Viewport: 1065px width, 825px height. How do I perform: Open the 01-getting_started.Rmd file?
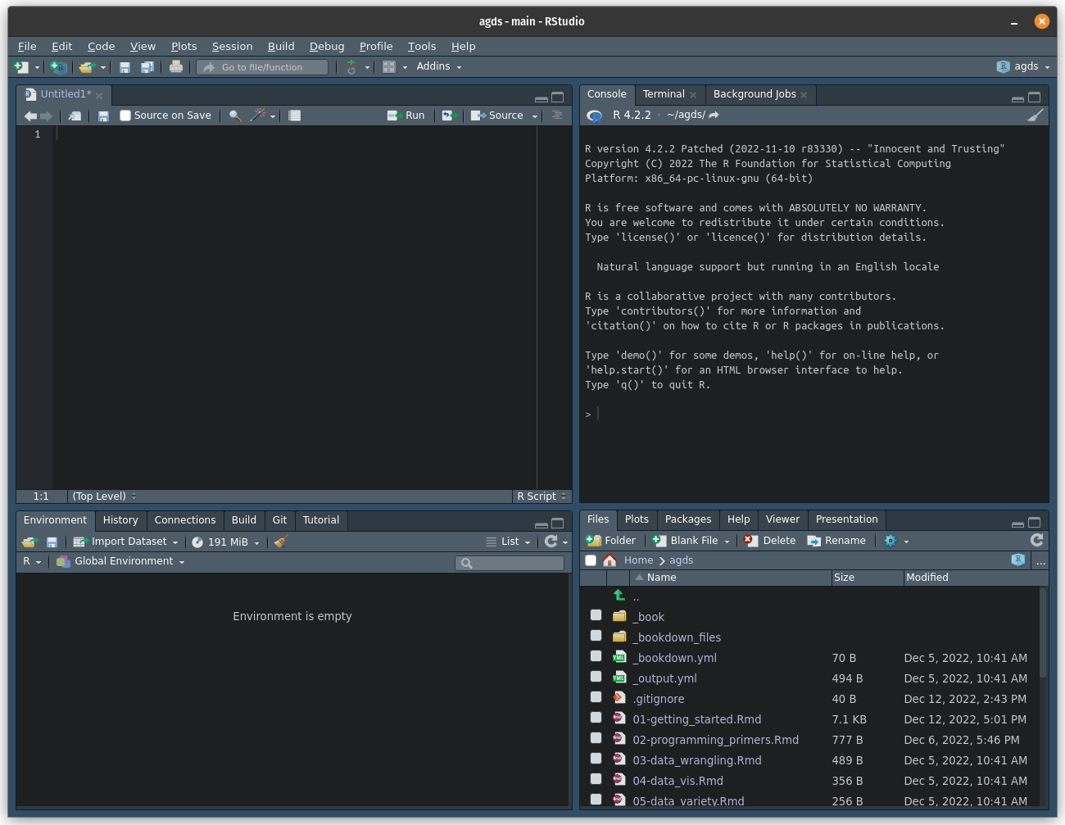[696, 719]
